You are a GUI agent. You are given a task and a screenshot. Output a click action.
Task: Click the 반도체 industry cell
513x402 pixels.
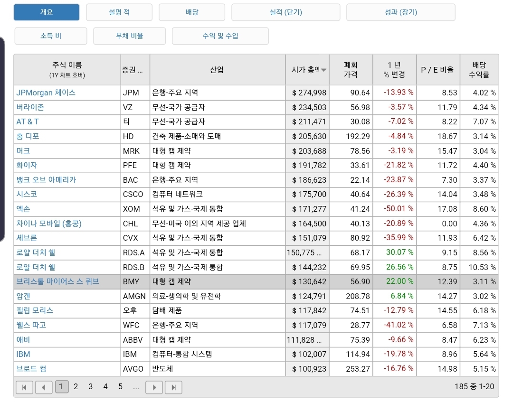217,369
